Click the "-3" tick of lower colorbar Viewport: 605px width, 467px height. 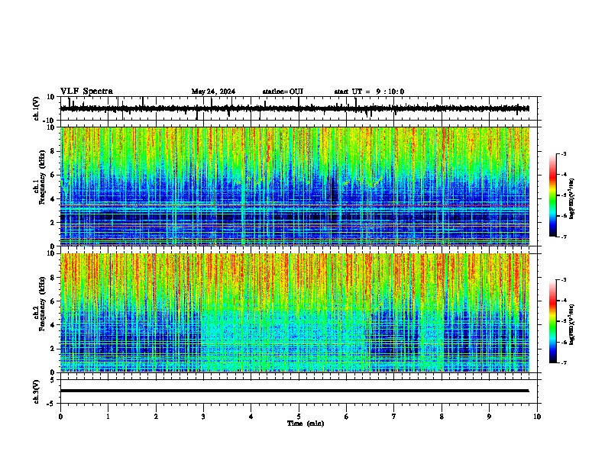563,280
